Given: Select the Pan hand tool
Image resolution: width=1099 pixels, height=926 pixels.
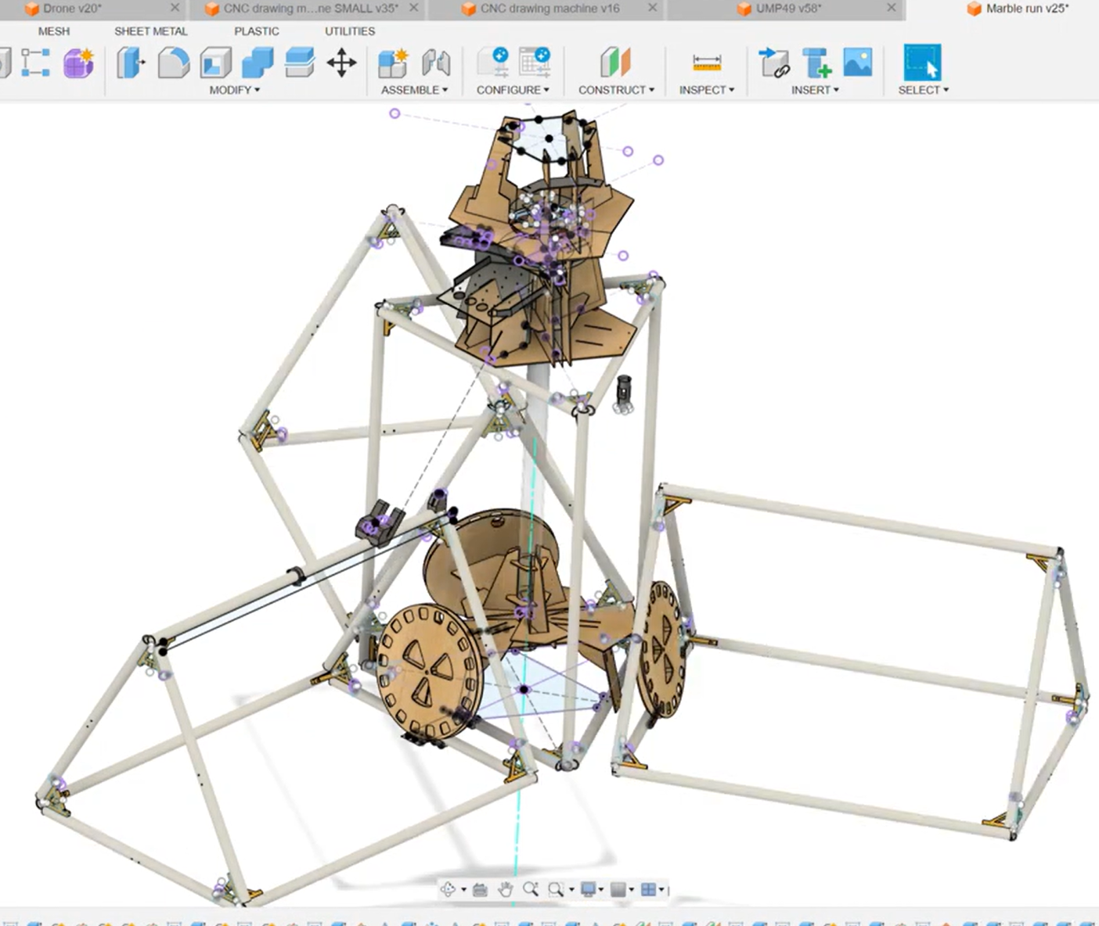Looking at the screenshot, I should tap(506, 889).
